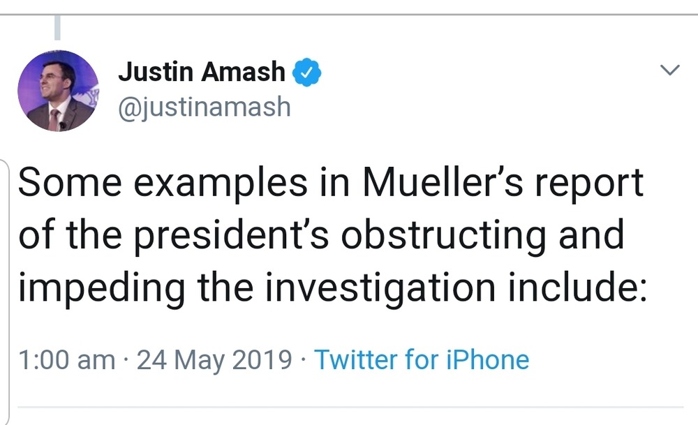Click the thread connector line above the avatar
This screenshot has width=698, height=425.
click(x=58, y=27)
